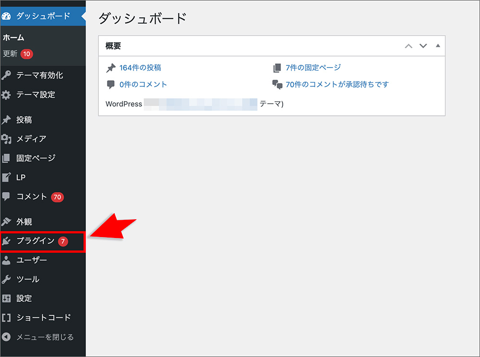This screenshot has width=480, height=357.
Task: Move 概要 widget up with chevron
Action: tap(408, 46)
